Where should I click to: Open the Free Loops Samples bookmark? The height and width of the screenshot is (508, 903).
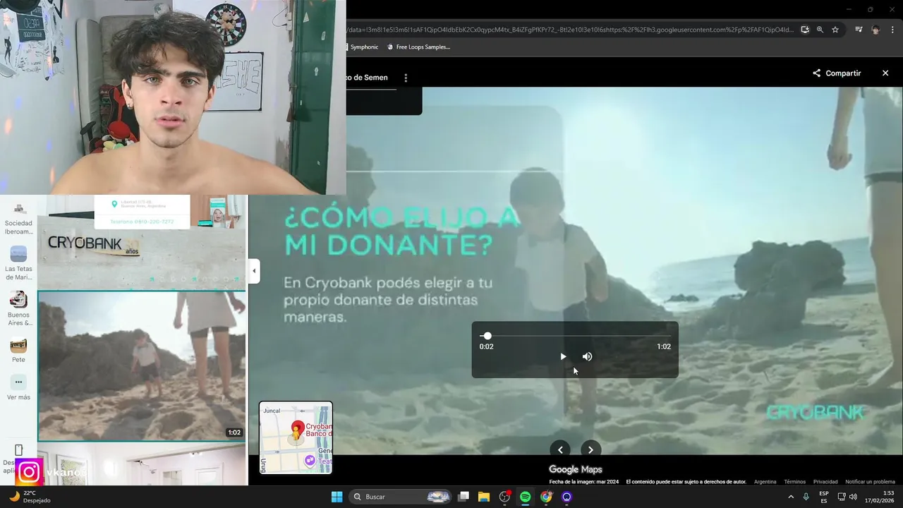[x=418, y=47]
